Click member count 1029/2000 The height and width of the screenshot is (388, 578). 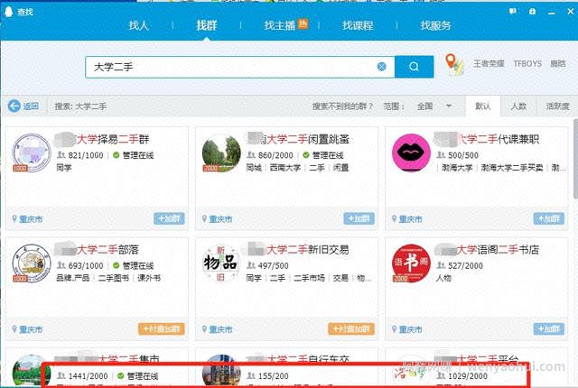tap(468, 376)
